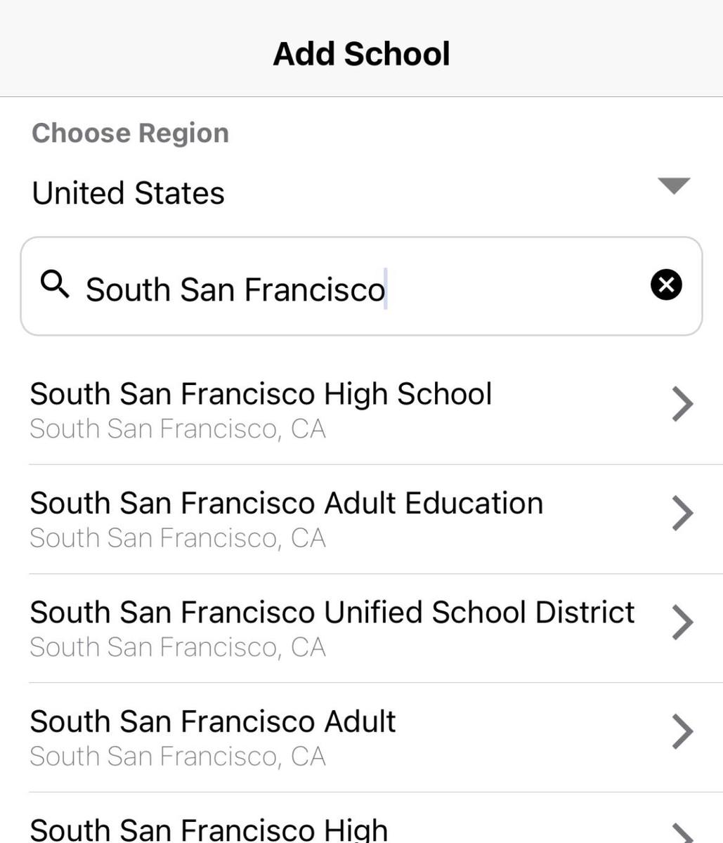The width and height of the screenshot is (723, 843).
Task: Tap chevron on bottom South San Francisco High row
Action: coord(682,834)
